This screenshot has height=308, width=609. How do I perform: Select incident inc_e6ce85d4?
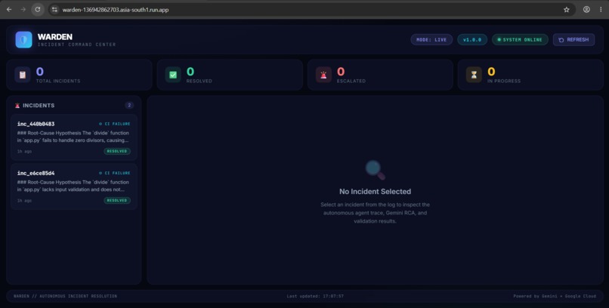pyautogui.click(x=74, y=186)
